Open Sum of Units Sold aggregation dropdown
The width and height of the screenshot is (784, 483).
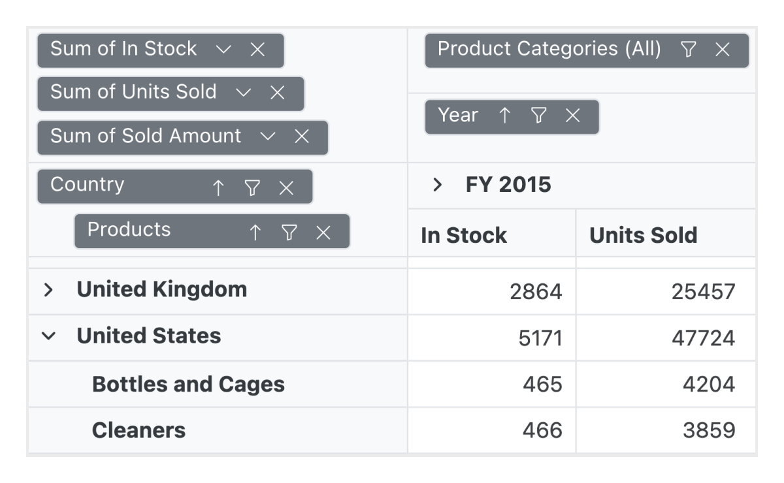pyautogui.click(x=243, y=93)
